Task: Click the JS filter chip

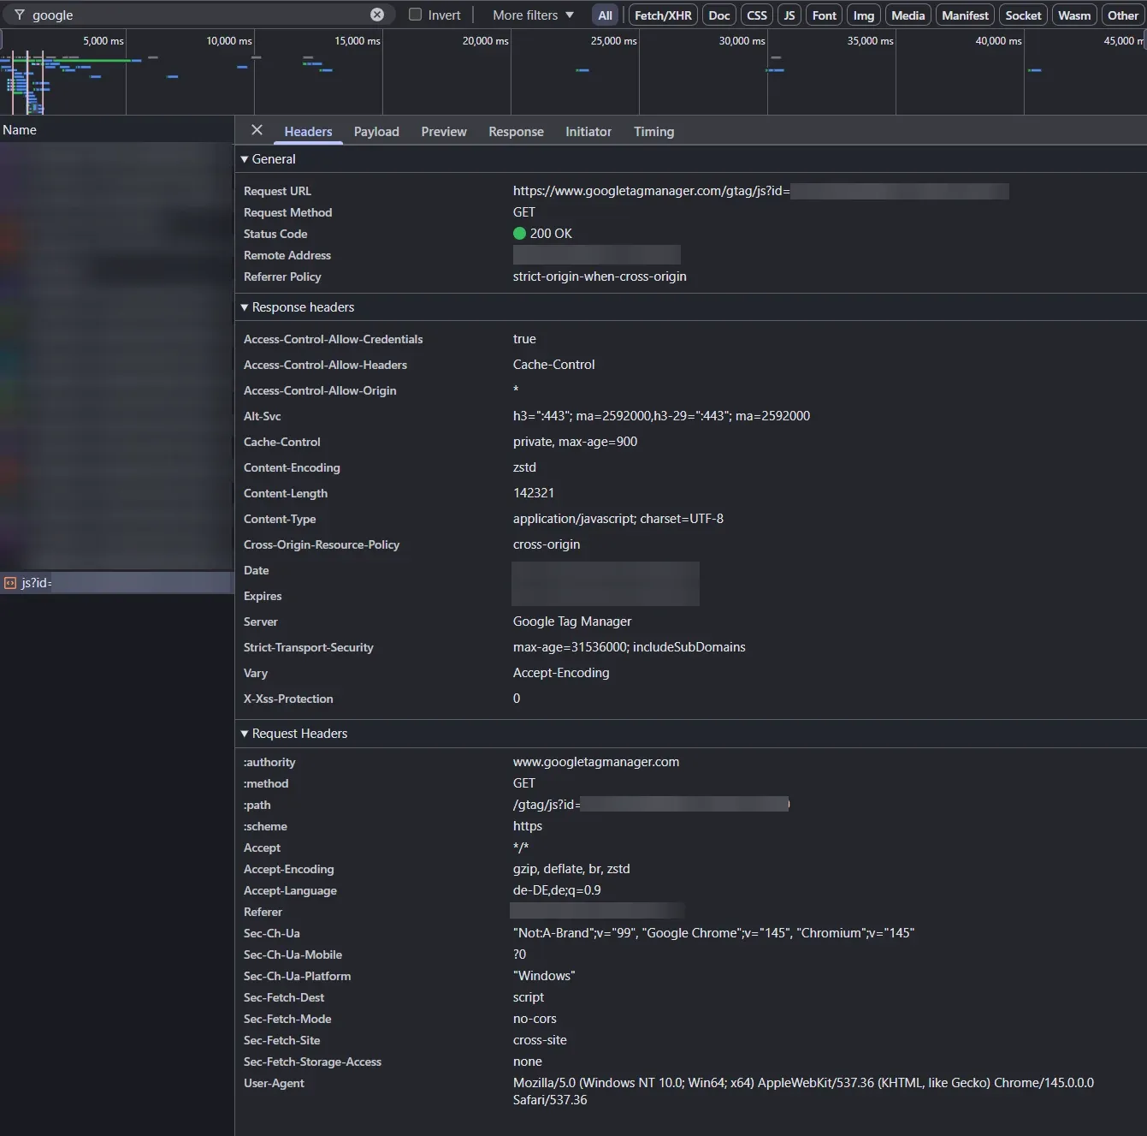Action: tap(789, 14)
